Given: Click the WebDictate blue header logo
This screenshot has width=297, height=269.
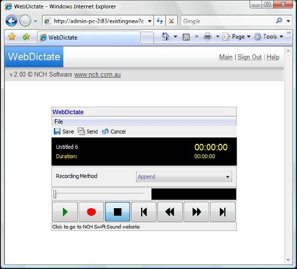Looking at the screenshot, I should (34, 57).
